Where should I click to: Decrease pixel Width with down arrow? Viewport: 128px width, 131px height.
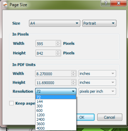pos(58,45)
